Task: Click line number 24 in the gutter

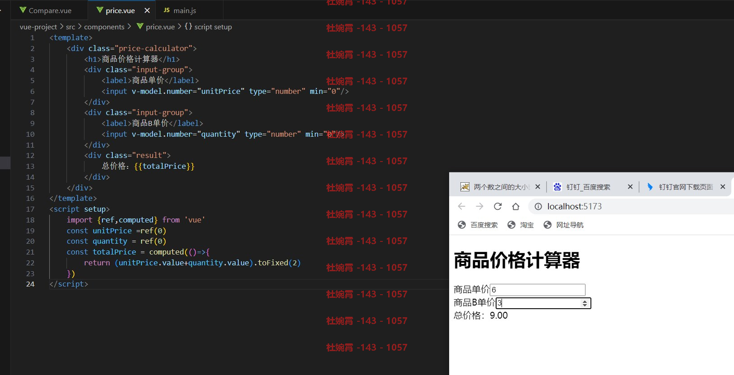Action: 30,284
